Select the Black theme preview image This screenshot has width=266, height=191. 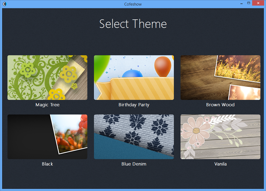click(47, 137)
